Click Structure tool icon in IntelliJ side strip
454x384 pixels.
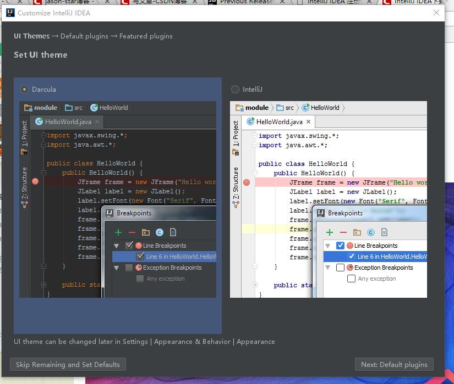pos(236,204)
